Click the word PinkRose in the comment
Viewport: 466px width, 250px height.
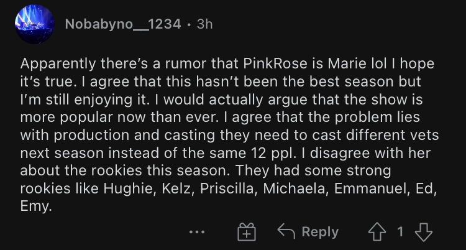click(275, 63)
